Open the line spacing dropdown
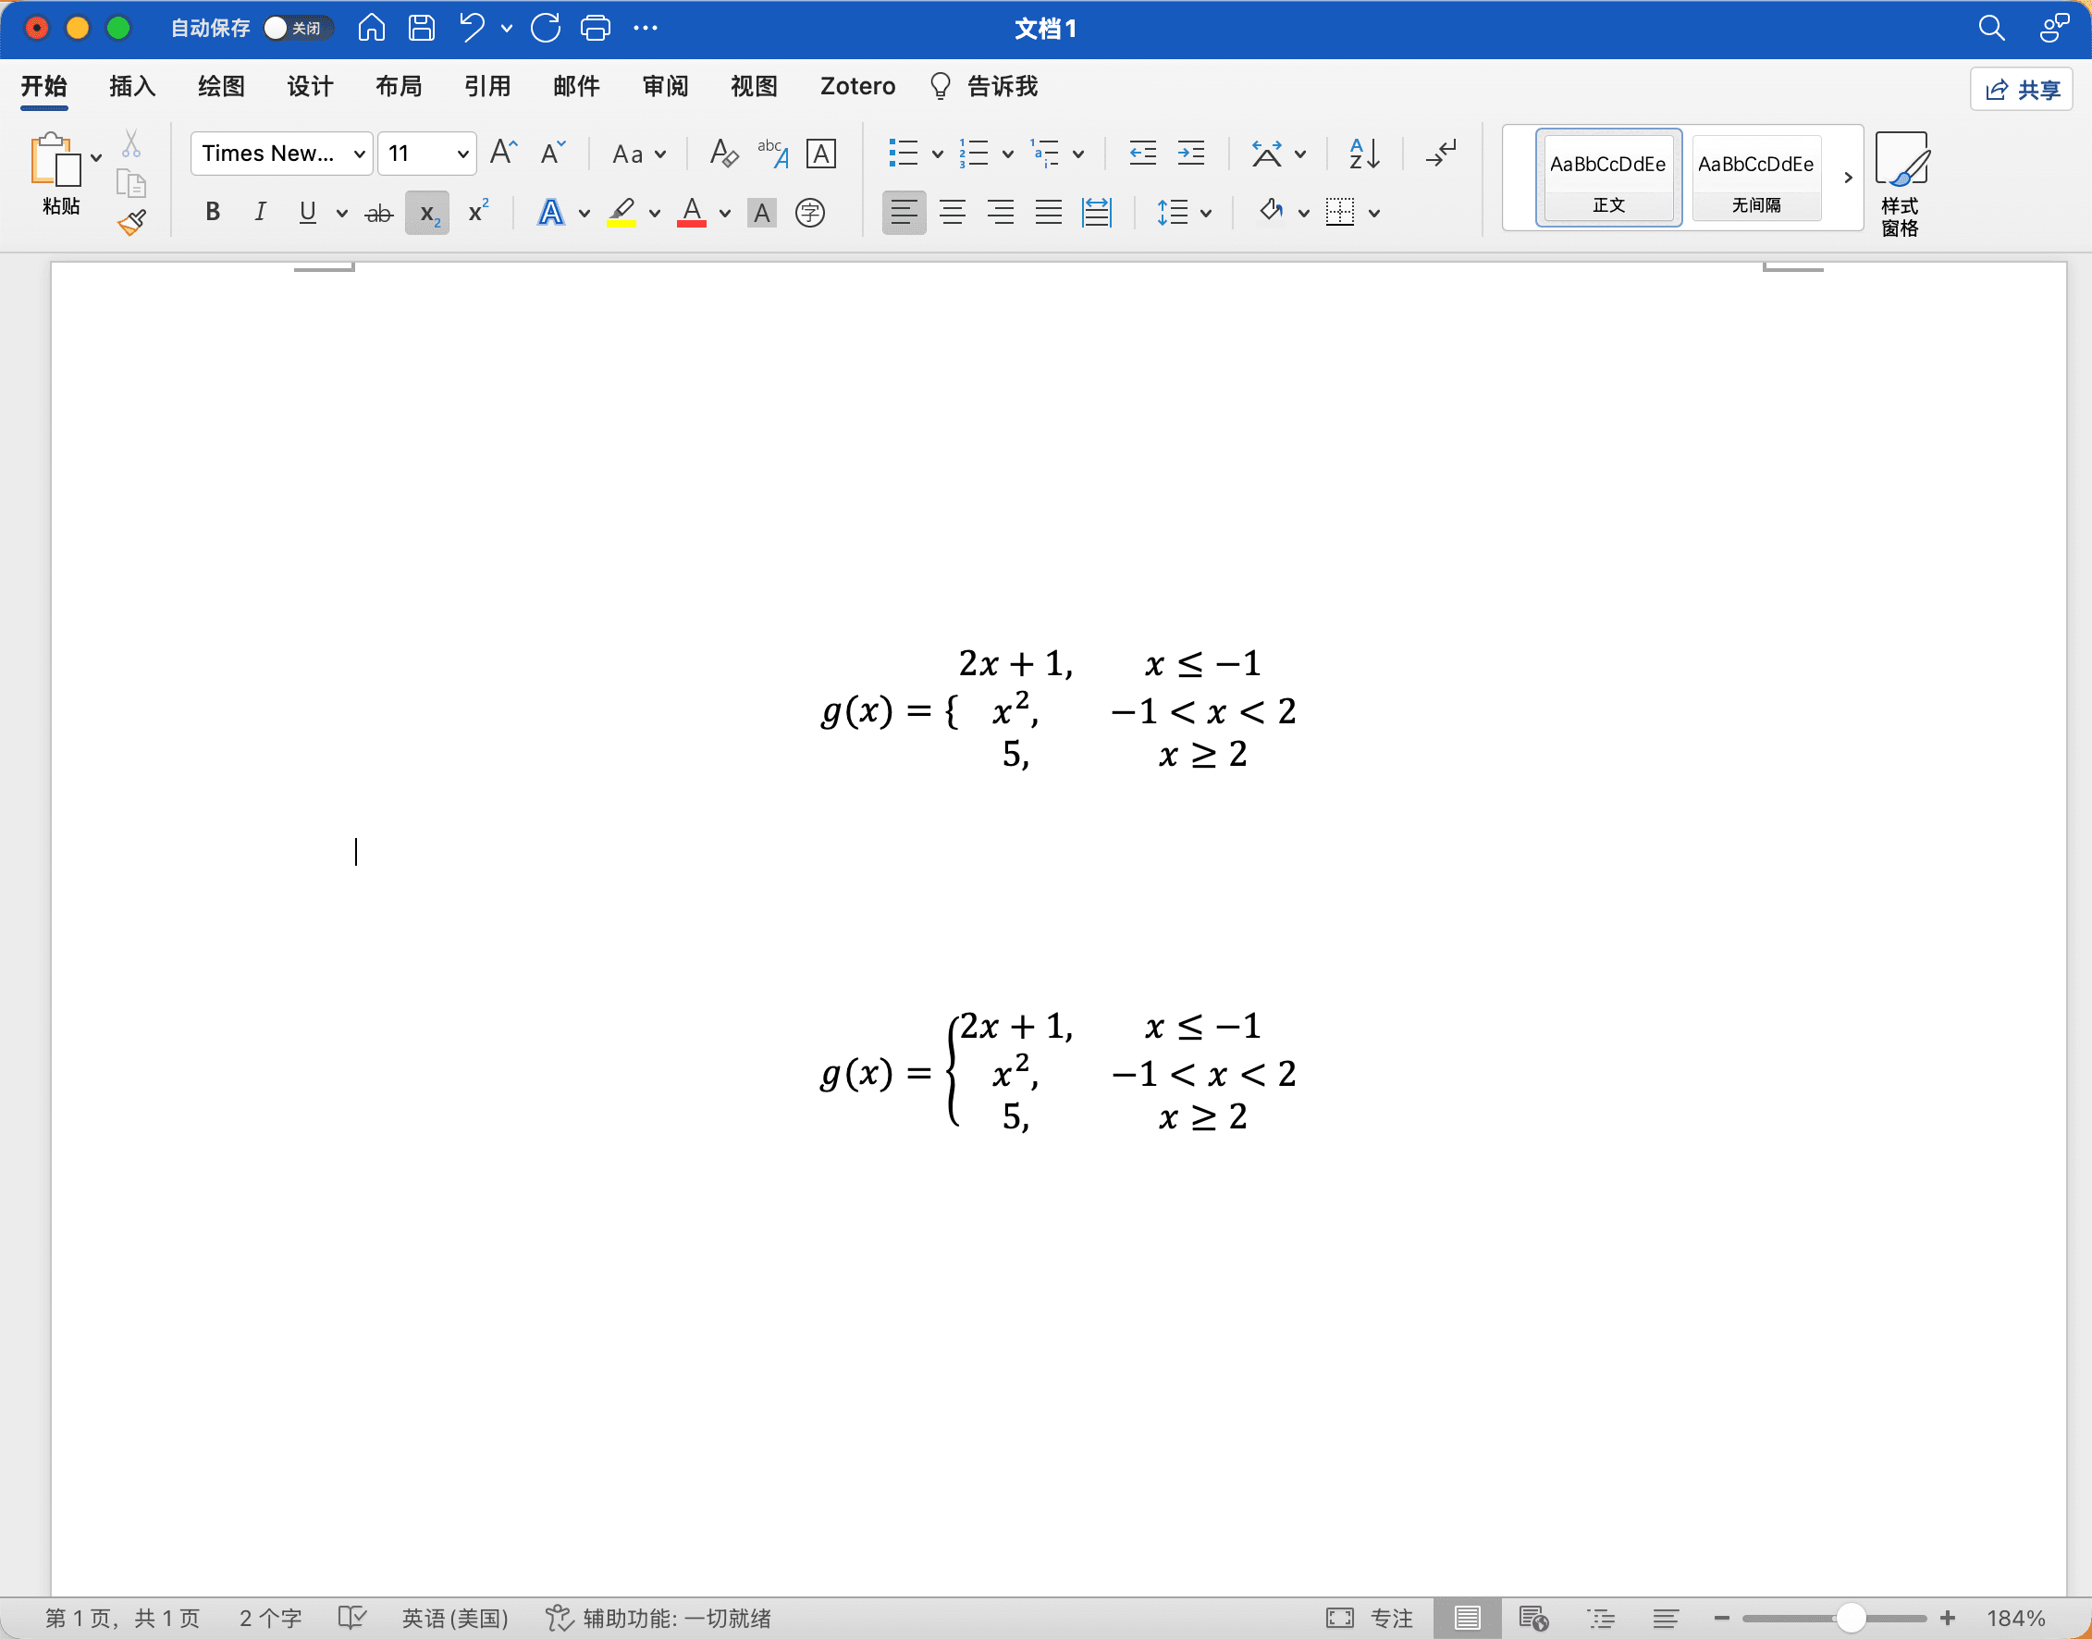Image resolution: width=2092 pixels, height=1639 pixels. tap(1205, 212)
